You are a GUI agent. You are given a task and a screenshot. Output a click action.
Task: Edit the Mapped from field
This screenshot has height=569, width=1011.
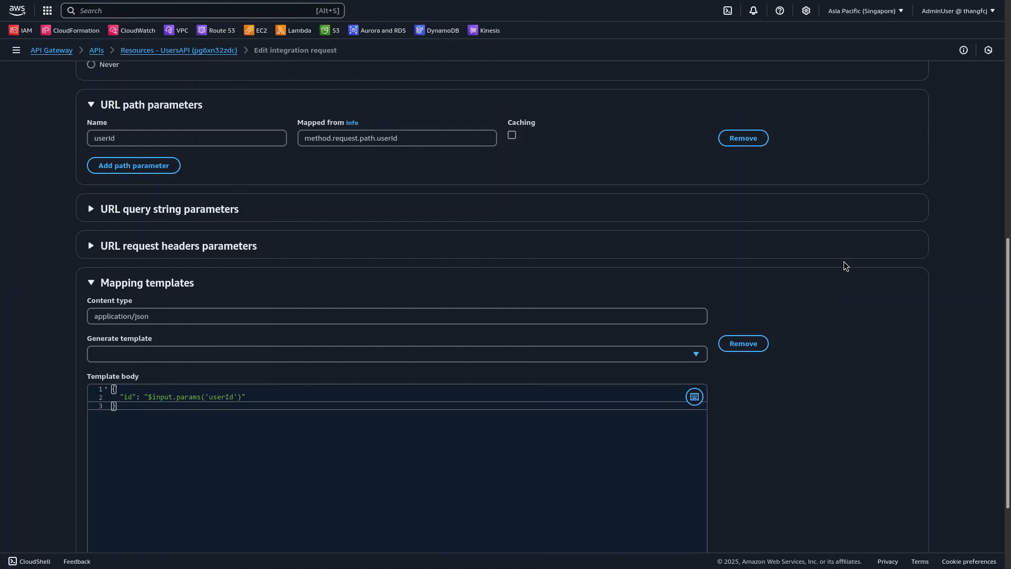point(397,138)
